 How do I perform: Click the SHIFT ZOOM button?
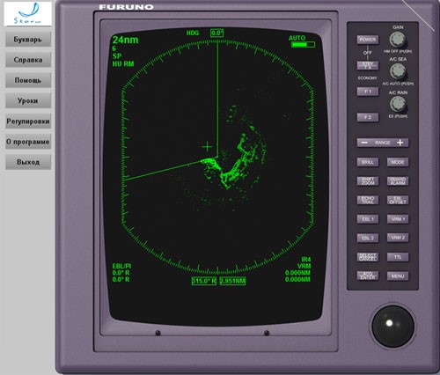point(368,181)
